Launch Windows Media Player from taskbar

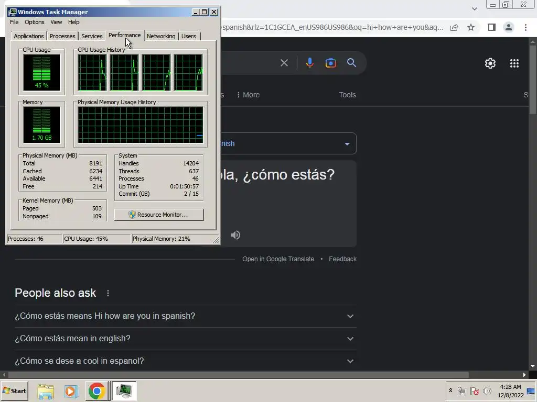(71, 390)
